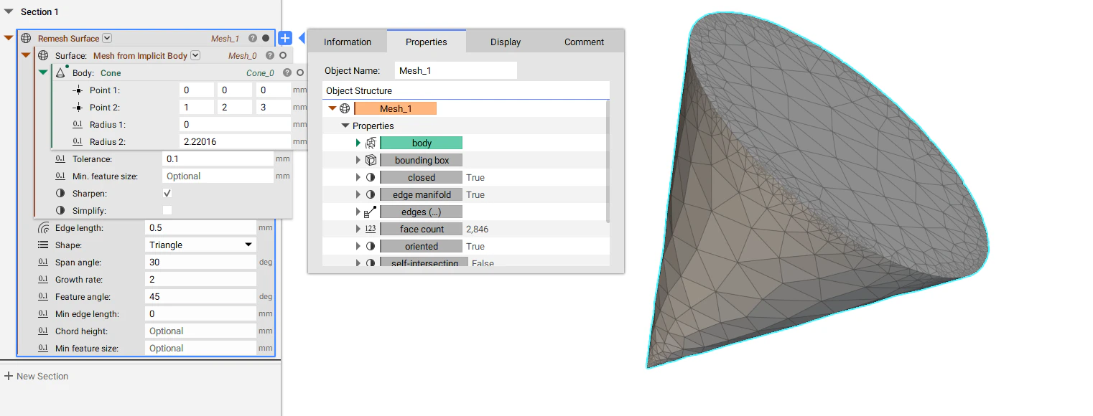Viewport: 1093px width, 416px height.
Task: Click the orange Mesh_1 chip
Action: 396,108
